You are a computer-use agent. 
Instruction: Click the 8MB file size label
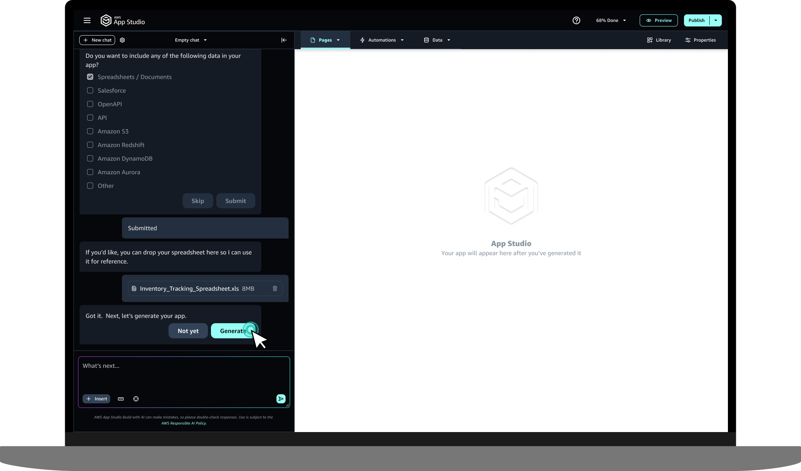(x=248, y=288)
